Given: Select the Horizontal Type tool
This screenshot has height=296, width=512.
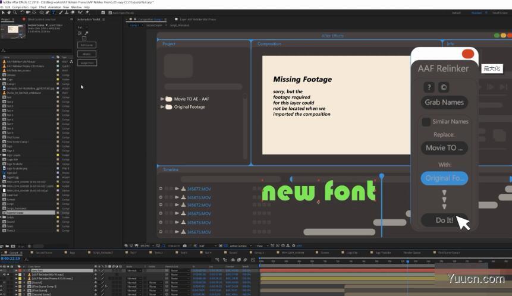Looking at the screenshot, I should [x=54, y=12].
